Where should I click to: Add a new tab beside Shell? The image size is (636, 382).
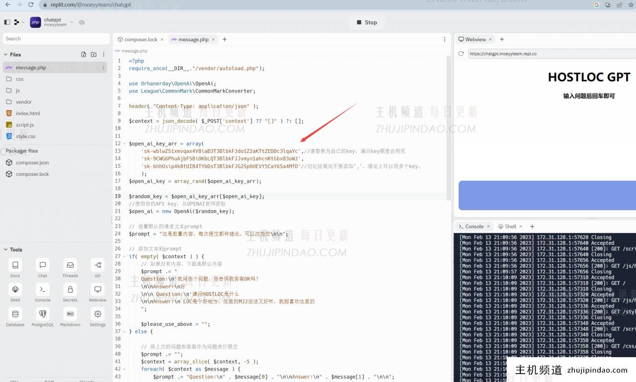pos(532,227)
